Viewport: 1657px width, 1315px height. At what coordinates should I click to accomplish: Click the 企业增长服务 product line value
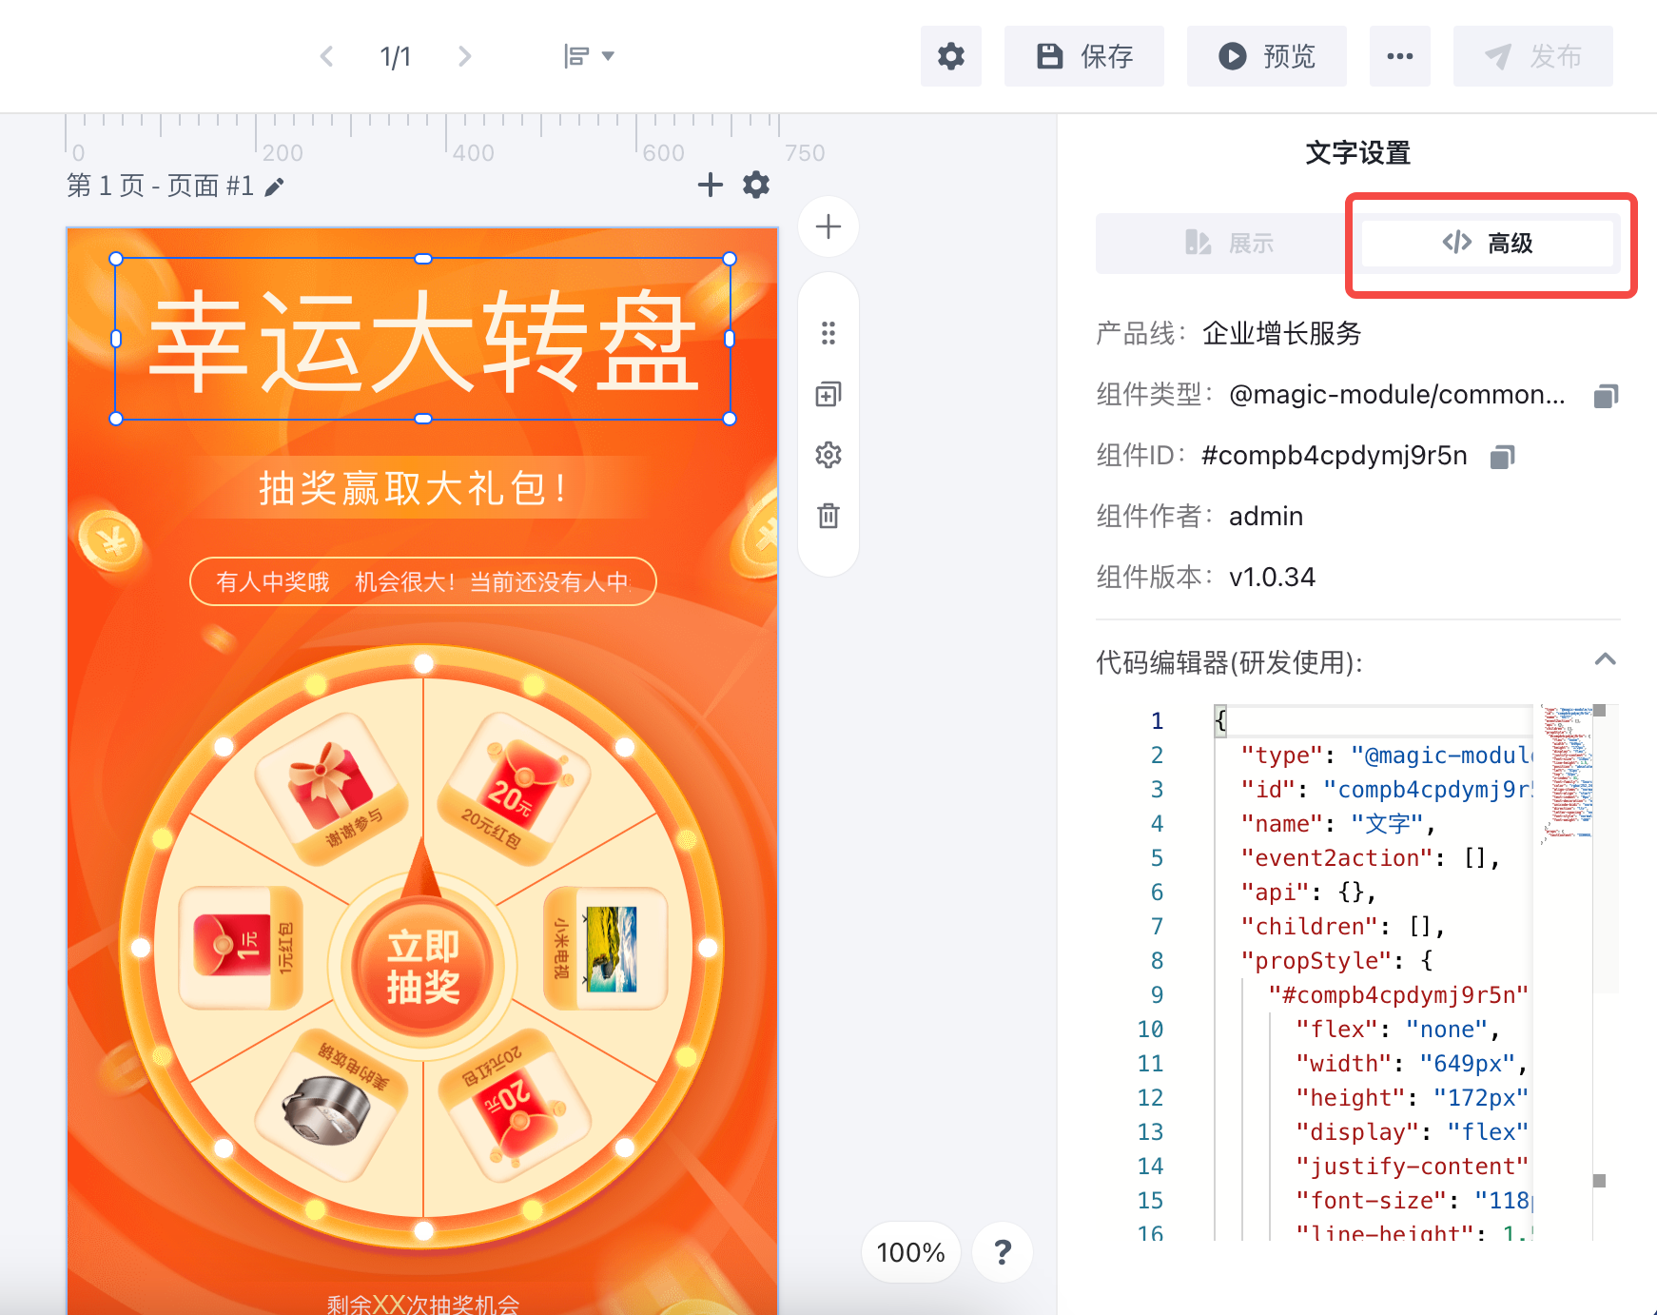pos(1282,333)
